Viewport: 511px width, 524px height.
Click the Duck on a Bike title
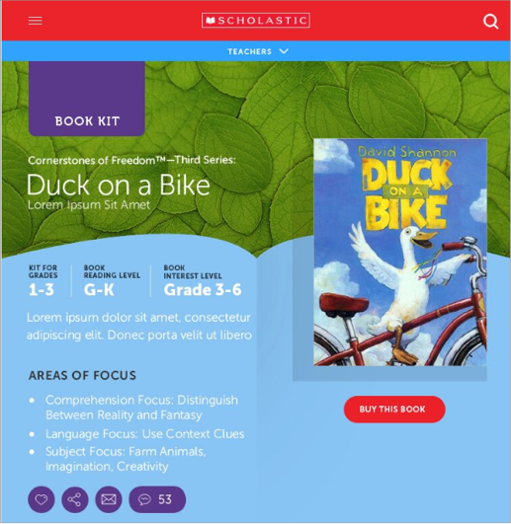pyautogui.click(x=119, y=185)
